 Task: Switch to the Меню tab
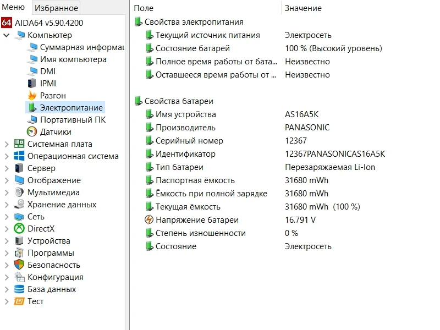13,7
